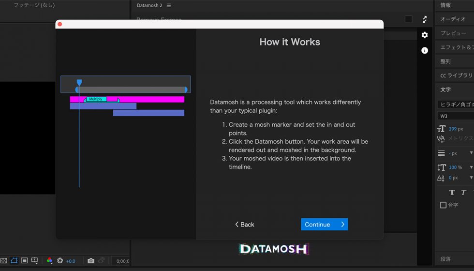This screenshot has width=474, height=271.
Task: Click the baseline shift icon
Action: click(441, 178)
